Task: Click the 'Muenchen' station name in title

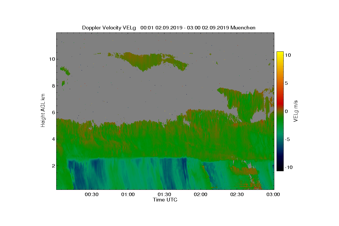Action: click(243, 28)
